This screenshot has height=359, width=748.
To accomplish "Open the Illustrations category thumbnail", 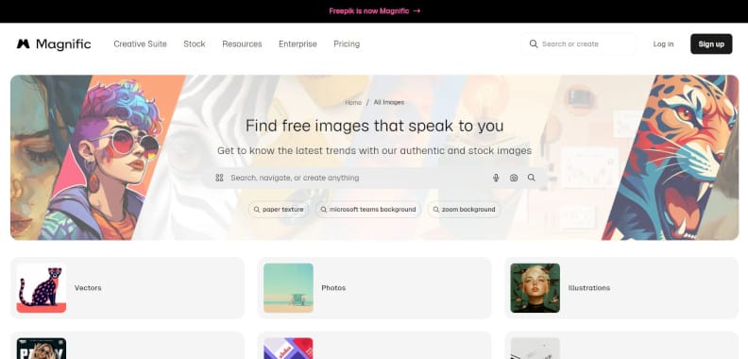I will [535, 288].
